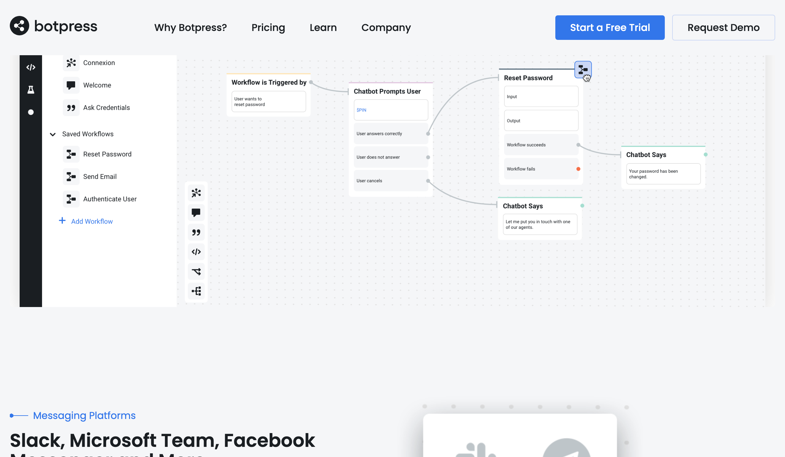Open the Ask Credentials item

click(106, 107)
